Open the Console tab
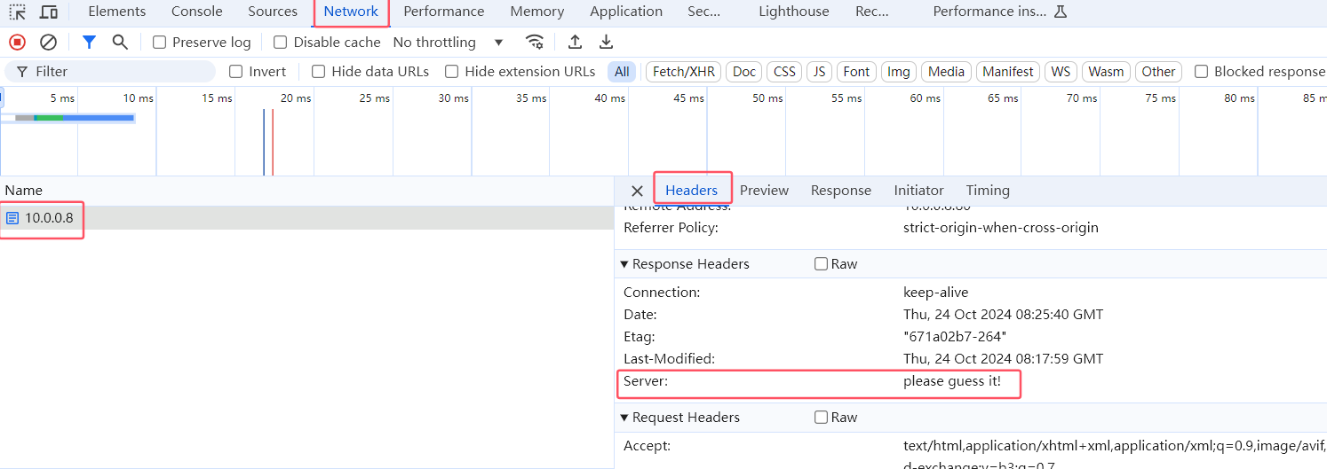 tap(197, 12)
